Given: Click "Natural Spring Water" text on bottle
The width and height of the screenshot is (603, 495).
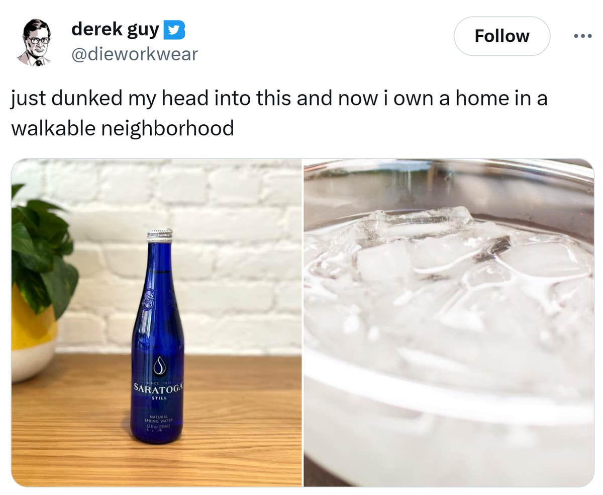Looking at the screenshot, I should (158, 418).
